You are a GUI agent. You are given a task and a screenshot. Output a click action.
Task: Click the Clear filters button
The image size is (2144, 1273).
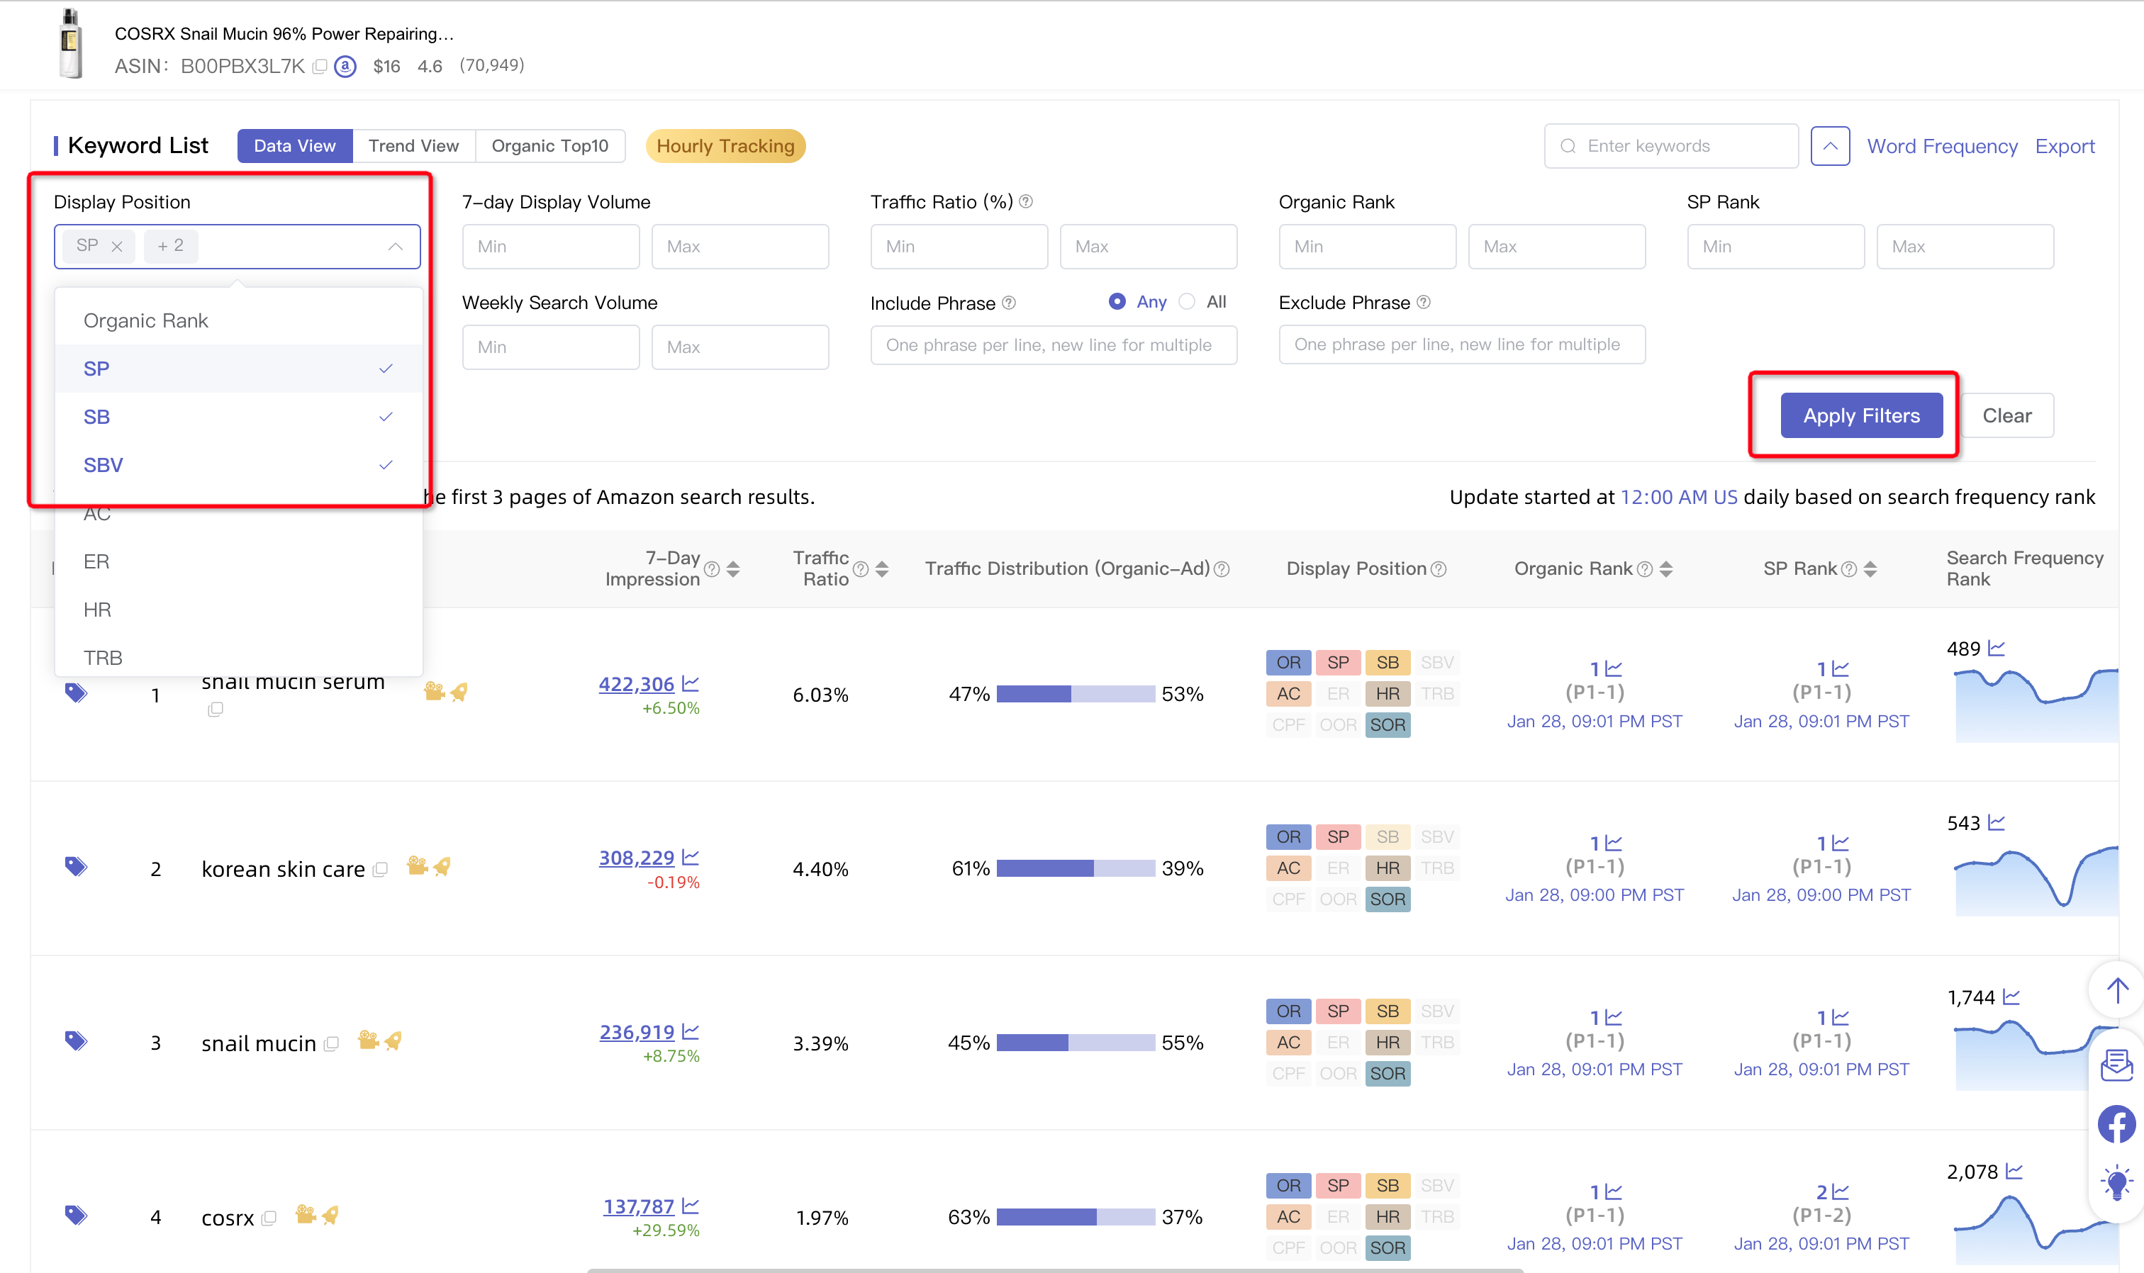tap(2006, 413)
